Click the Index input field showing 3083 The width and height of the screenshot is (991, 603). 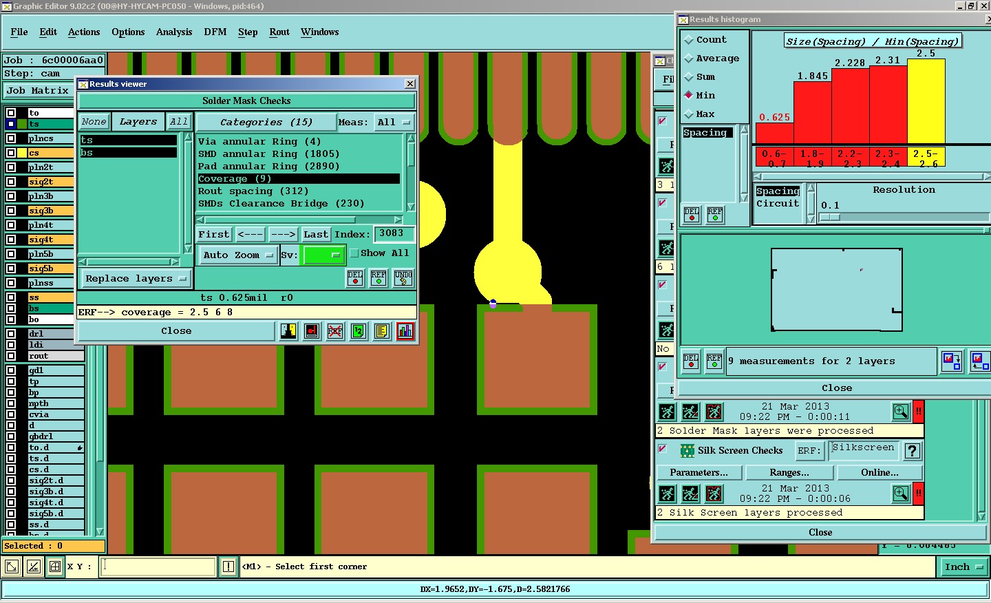click(x=394, y=233)
